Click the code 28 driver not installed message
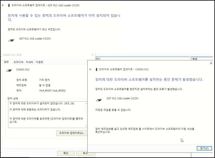The height and width of the screenshot is (158, 215). pos(42,103)
